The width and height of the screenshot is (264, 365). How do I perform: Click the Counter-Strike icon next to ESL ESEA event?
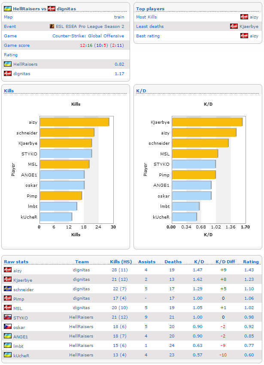pos(52,26)
